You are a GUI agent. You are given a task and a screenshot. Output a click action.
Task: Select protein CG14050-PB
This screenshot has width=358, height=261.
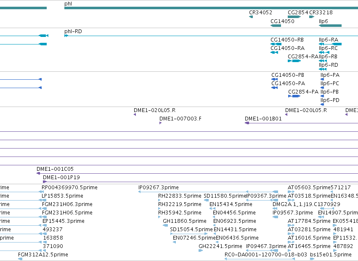288,75
